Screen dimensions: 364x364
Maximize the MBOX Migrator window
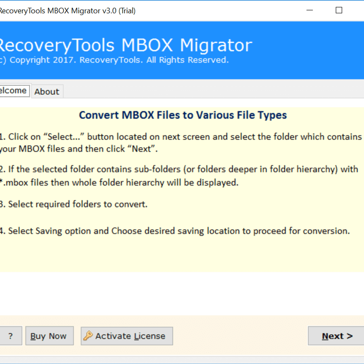[x=339, y=10]
